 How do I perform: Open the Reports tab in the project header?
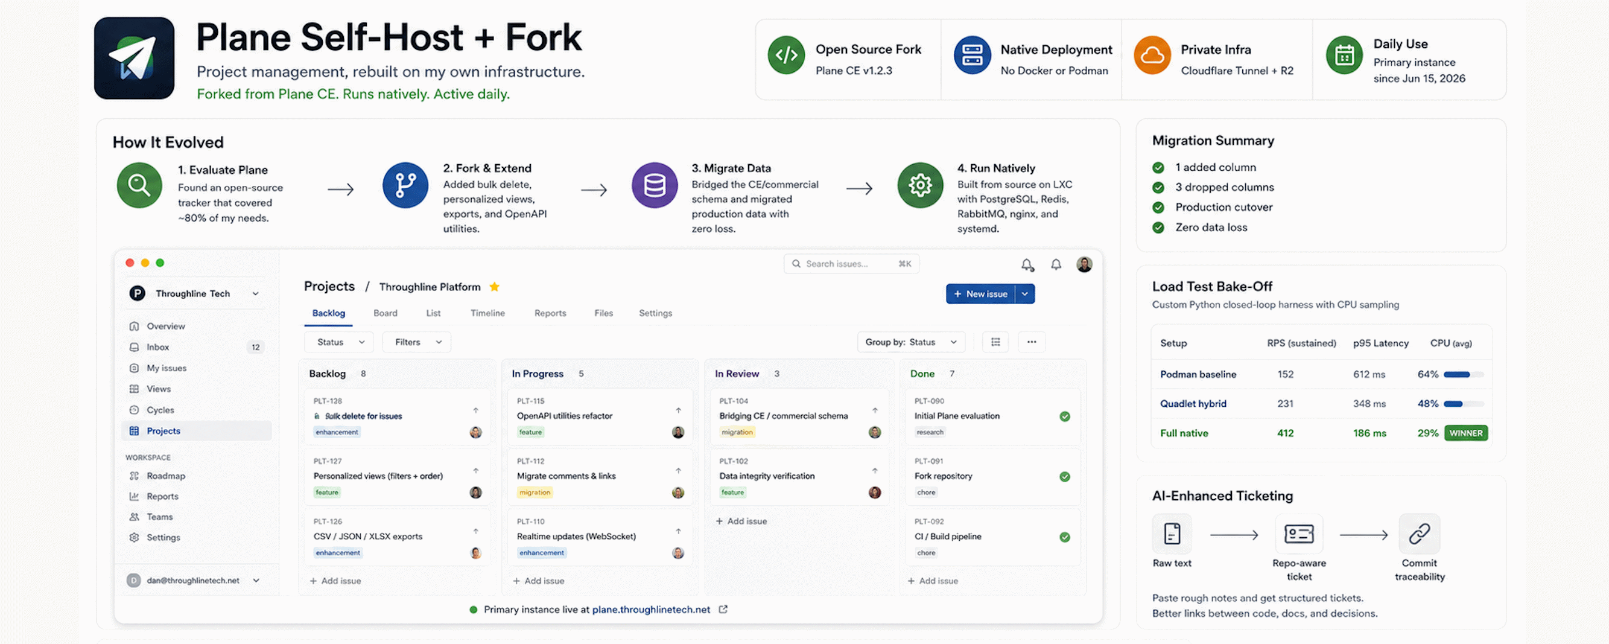pos(550,314)
